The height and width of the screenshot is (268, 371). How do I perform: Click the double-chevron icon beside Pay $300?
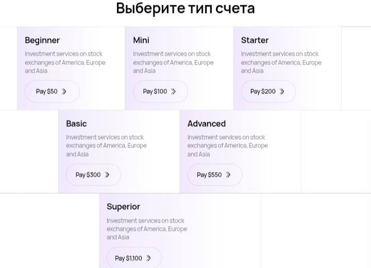(107, 175)
